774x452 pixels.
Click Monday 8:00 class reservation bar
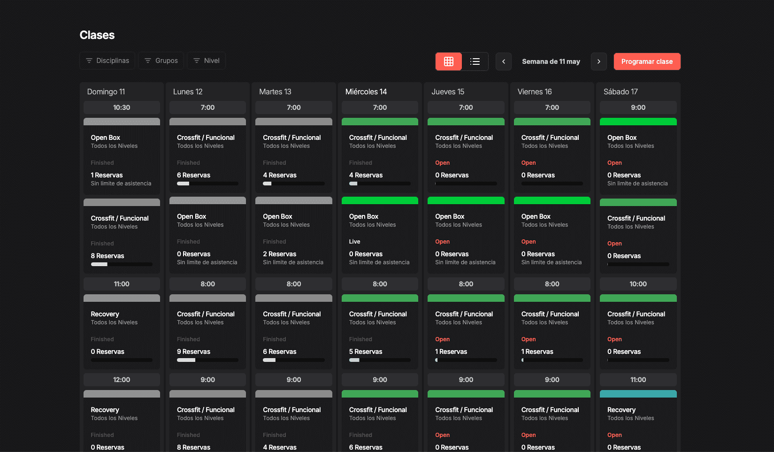tap(207, 360)
